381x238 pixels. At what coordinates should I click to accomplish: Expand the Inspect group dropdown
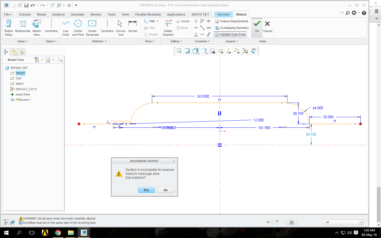pos(232,41)
